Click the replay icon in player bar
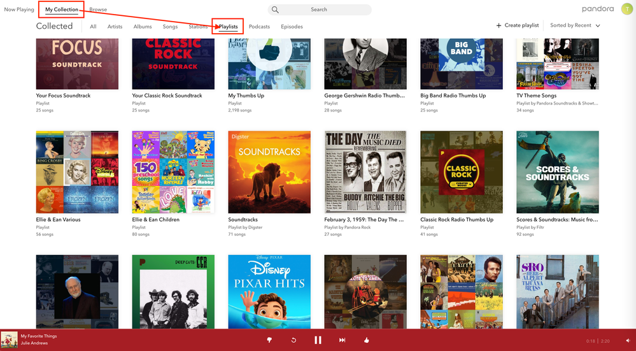The height and width of the screenshot is (351, 636). 293,340
